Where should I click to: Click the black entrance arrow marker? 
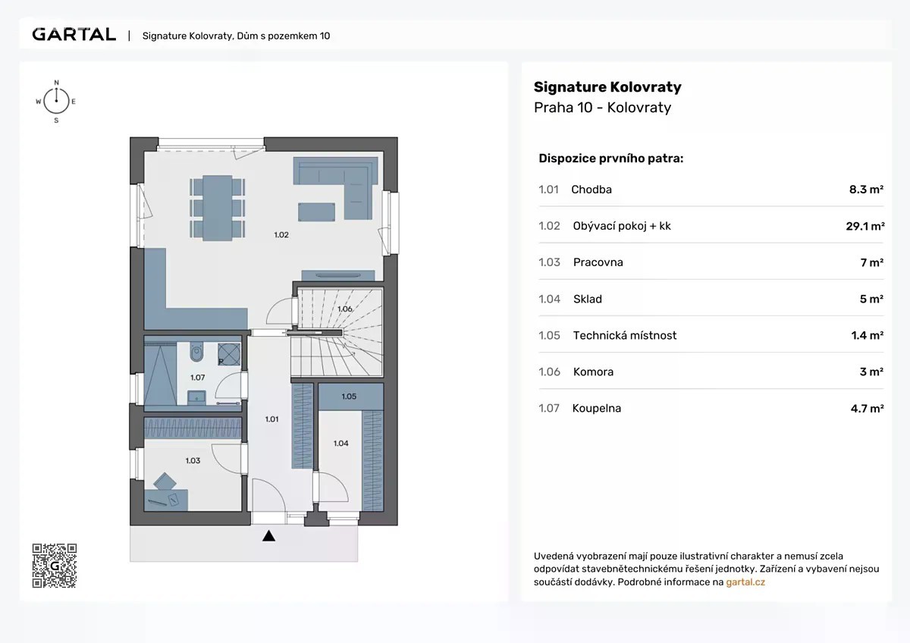click(x=268, y=536)
